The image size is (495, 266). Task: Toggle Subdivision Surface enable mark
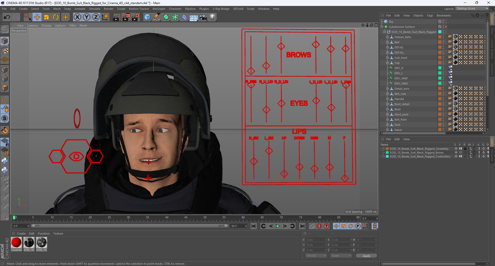(446, 27)
